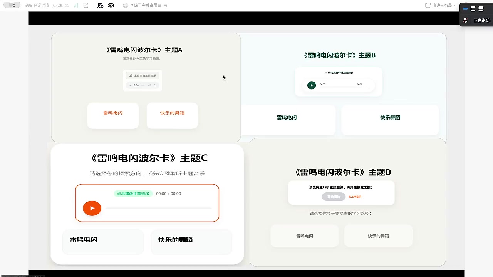
Task: Choose 雷鸣电闪 card in theme C
Action: (x=103, y=242)
